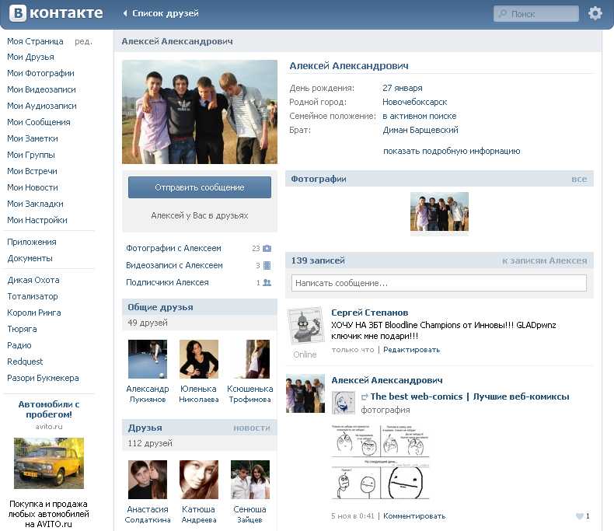The image size is (614, 531).
Task: Click the film icon beside Видеозаписи с Алексеем
Action: pyautogui.click(x=267, y=266)
